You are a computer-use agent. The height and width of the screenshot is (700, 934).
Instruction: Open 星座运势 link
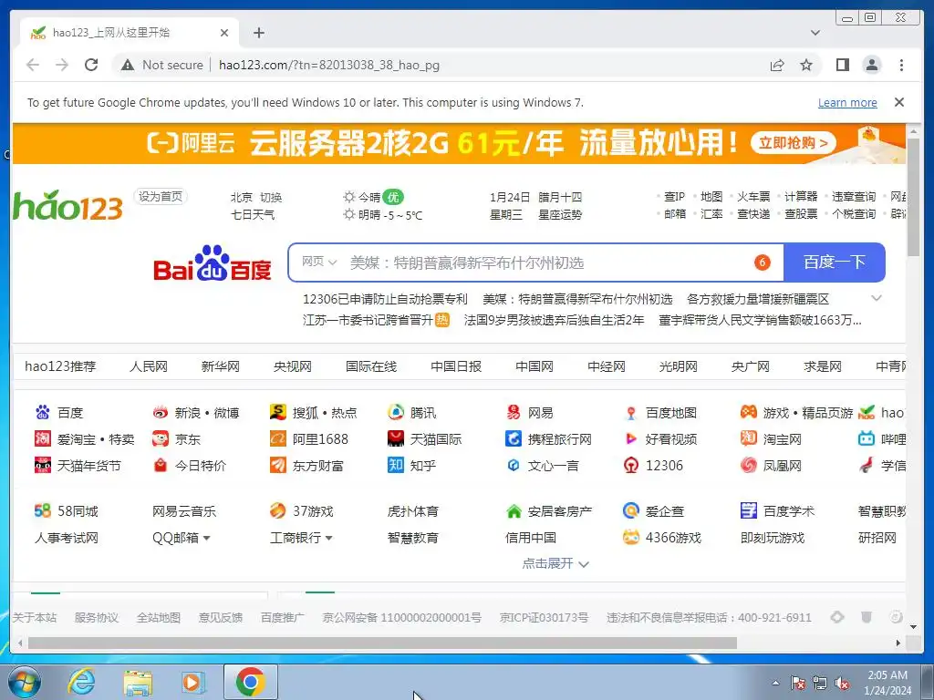tap(560, 214)
